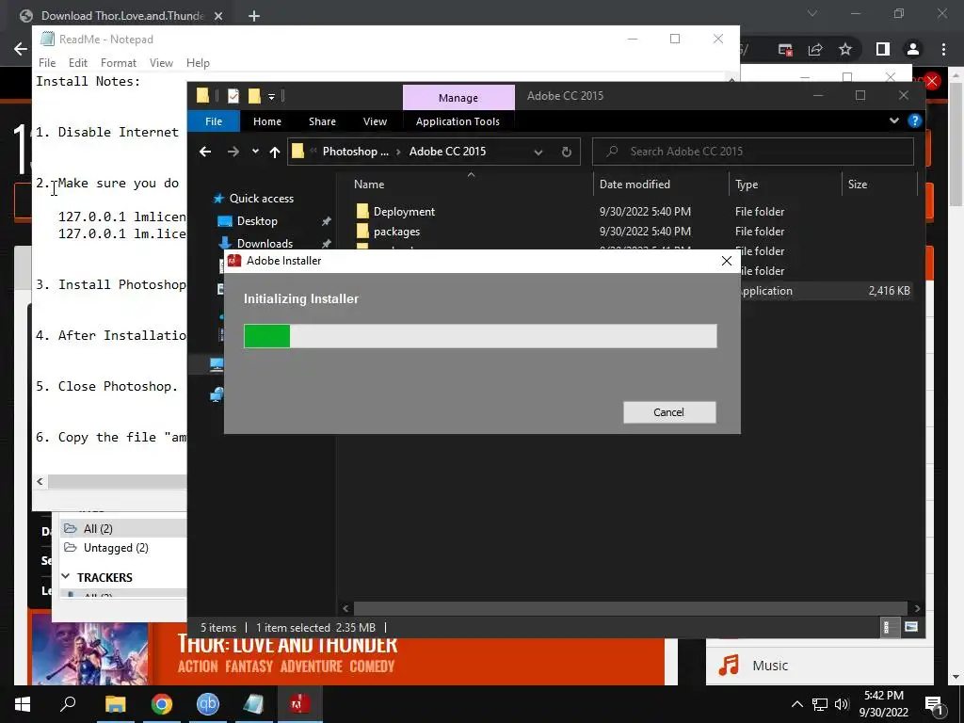Click Quick Access Toolbar properties icon
Viewport: 964px width, 723px height.
tap(233, 96)
